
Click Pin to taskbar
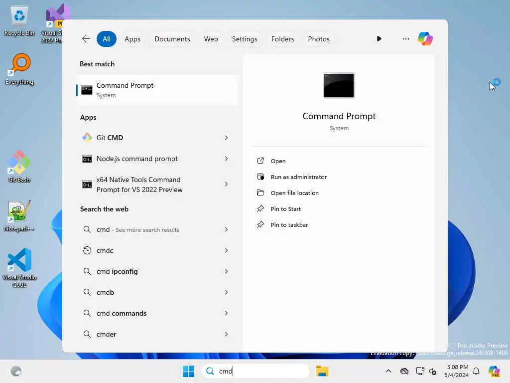(x=289, y=225)
